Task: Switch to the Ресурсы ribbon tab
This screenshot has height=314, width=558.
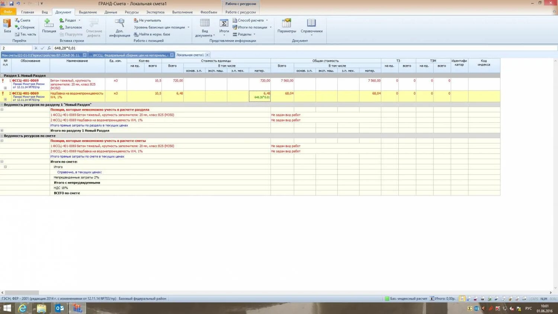Action: (132, 12)
